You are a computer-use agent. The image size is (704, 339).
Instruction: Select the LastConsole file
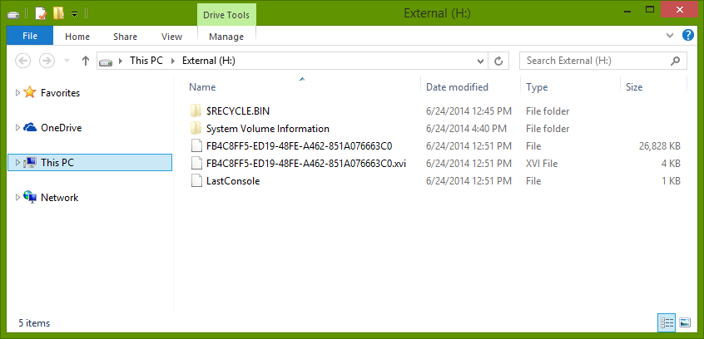(x=233, y=181)
